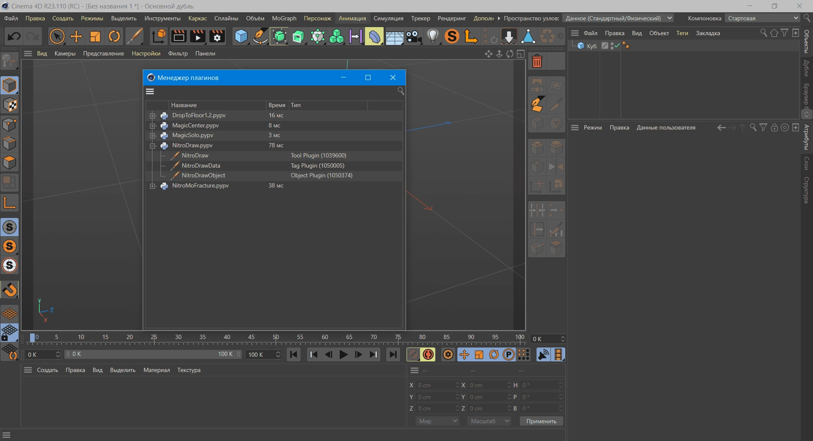Expand MagicCenter.pypv plugin entry
Image resolution: width=813 pixels, height=441 pixels.
pyautogui.click(x=153, y=126)
